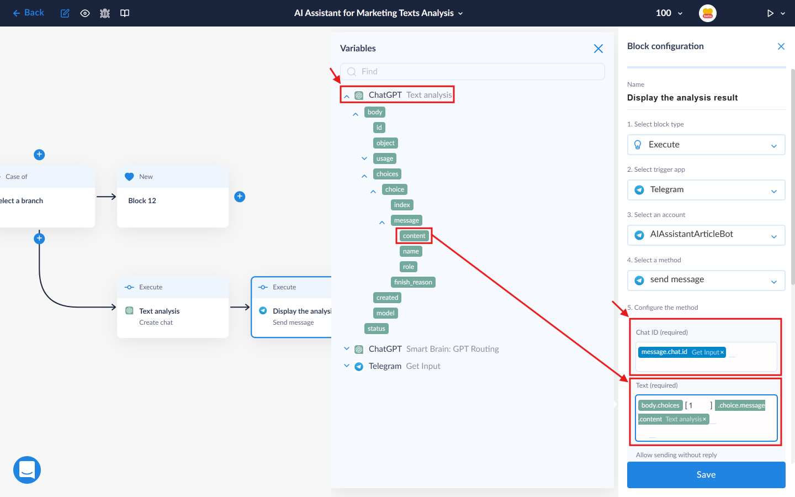Collapse the body variable node
This screenshot has height=497, width=795.
[x=356, y=114]
